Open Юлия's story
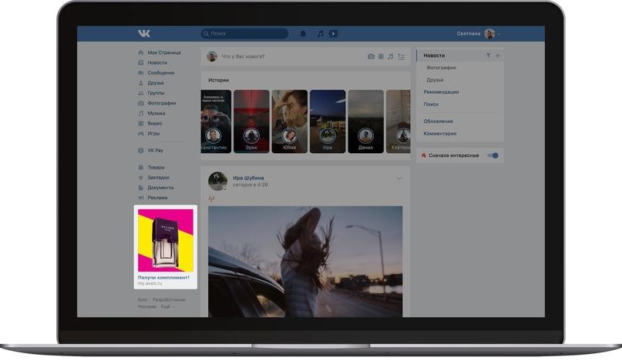622x364 pixels. [289, 121]
